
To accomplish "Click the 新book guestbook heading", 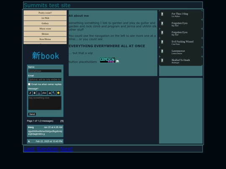I will pos(46,56).
